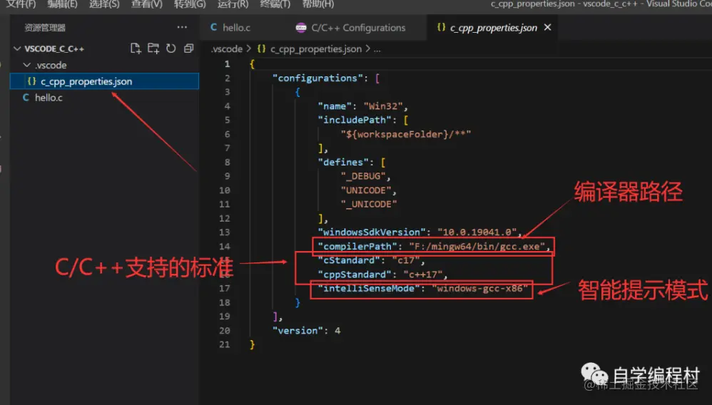
Task: Click the "windows-gcc-x86" value
Action: [479, 288]
